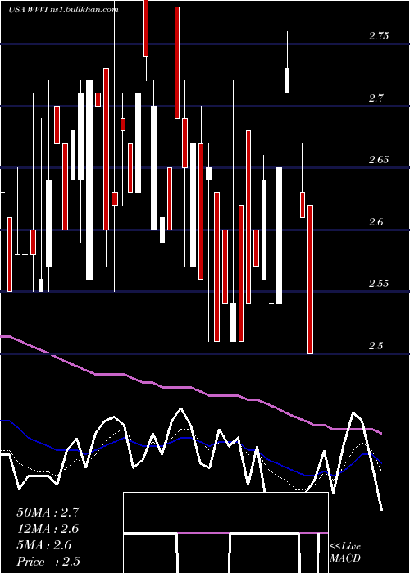Click the 5MA : 2.6 readout

44,545
